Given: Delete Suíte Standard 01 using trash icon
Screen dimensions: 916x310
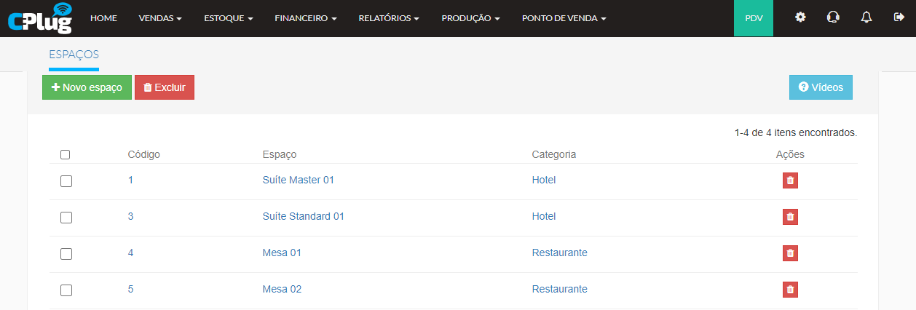Looking at the screenshot, I should [x=790, y=217].
